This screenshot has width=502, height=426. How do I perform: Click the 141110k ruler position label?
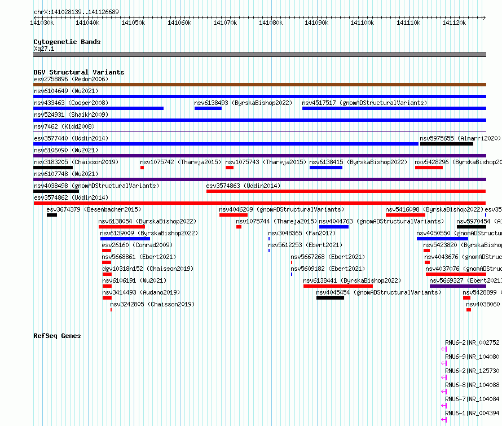408,23
